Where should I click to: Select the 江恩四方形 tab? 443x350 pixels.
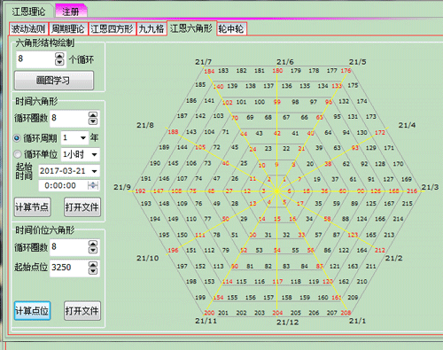tap(112, 29)
